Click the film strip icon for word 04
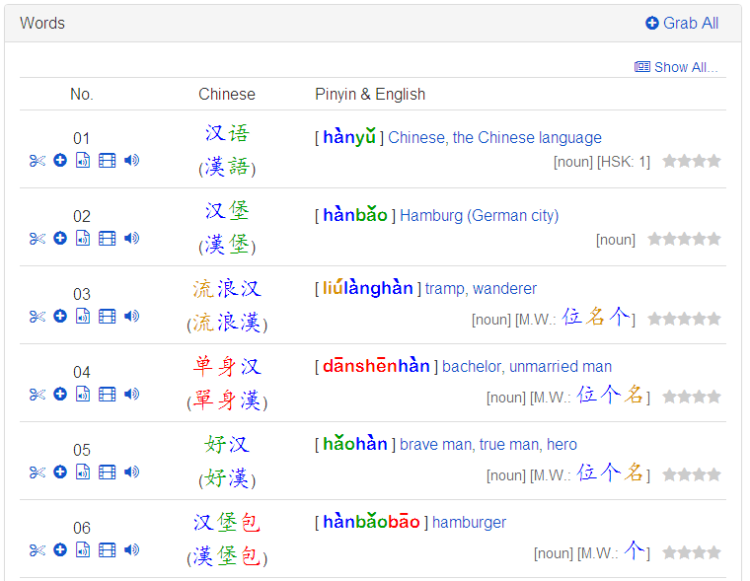This screenshot has width=750, height=581. click(x=107, y=395)
